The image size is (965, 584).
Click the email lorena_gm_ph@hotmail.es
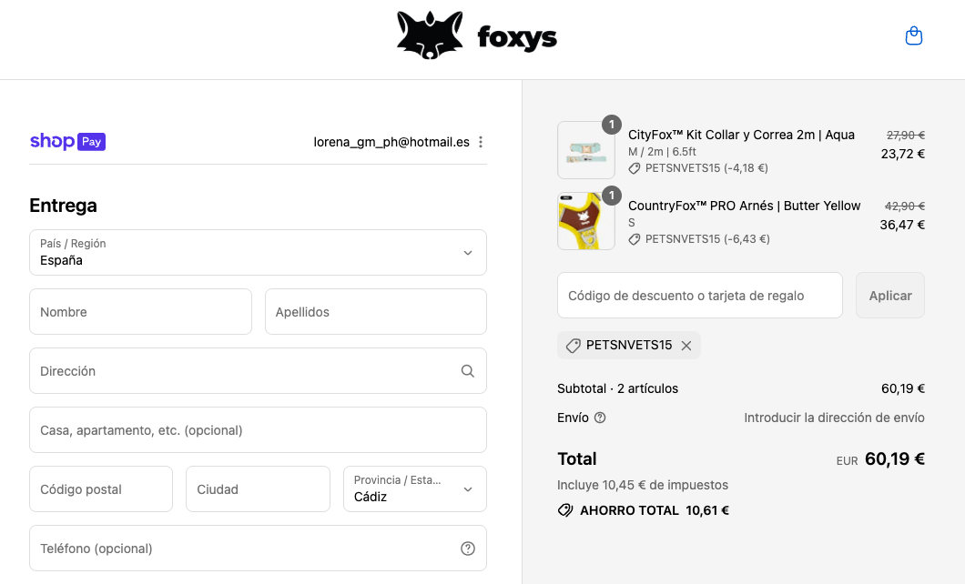point(391,142)
